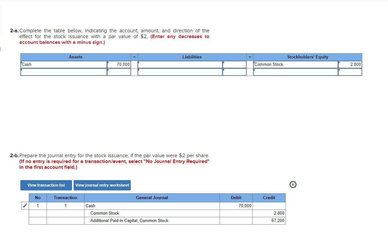Click the General Journal column header

152,198
